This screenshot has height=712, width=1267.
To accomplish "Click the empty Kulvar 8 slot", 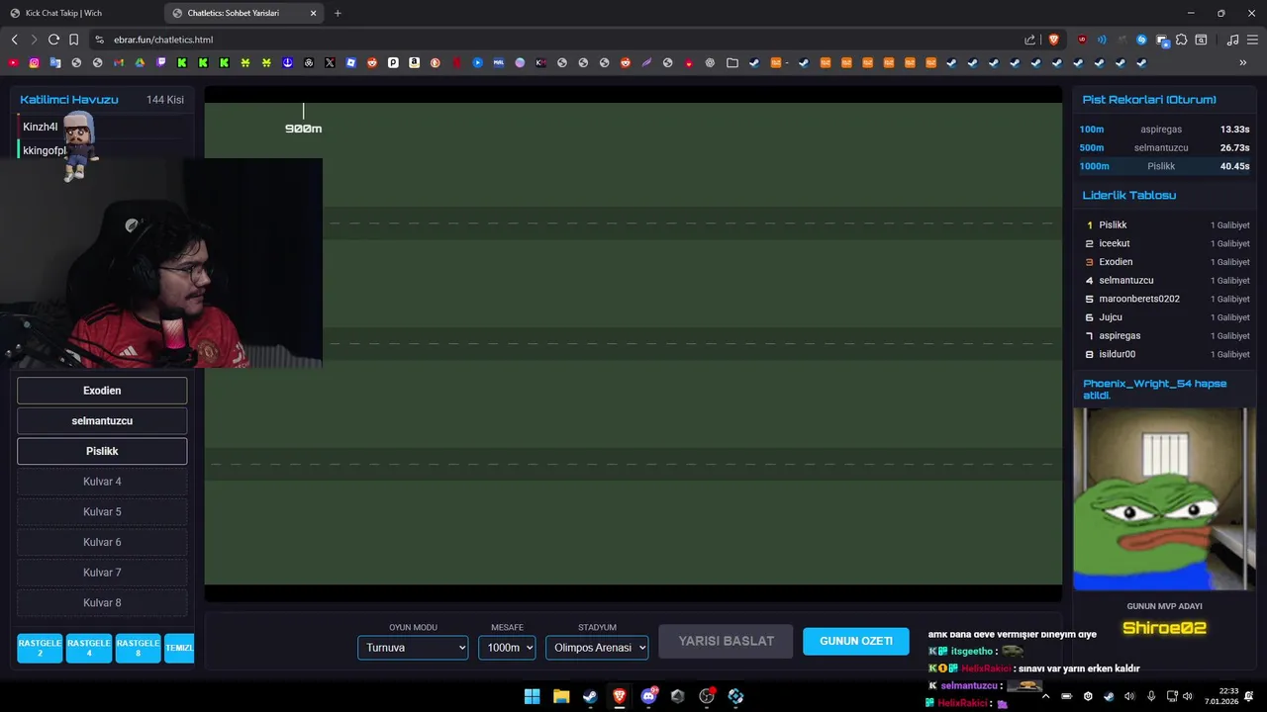I will pos(102,602).
